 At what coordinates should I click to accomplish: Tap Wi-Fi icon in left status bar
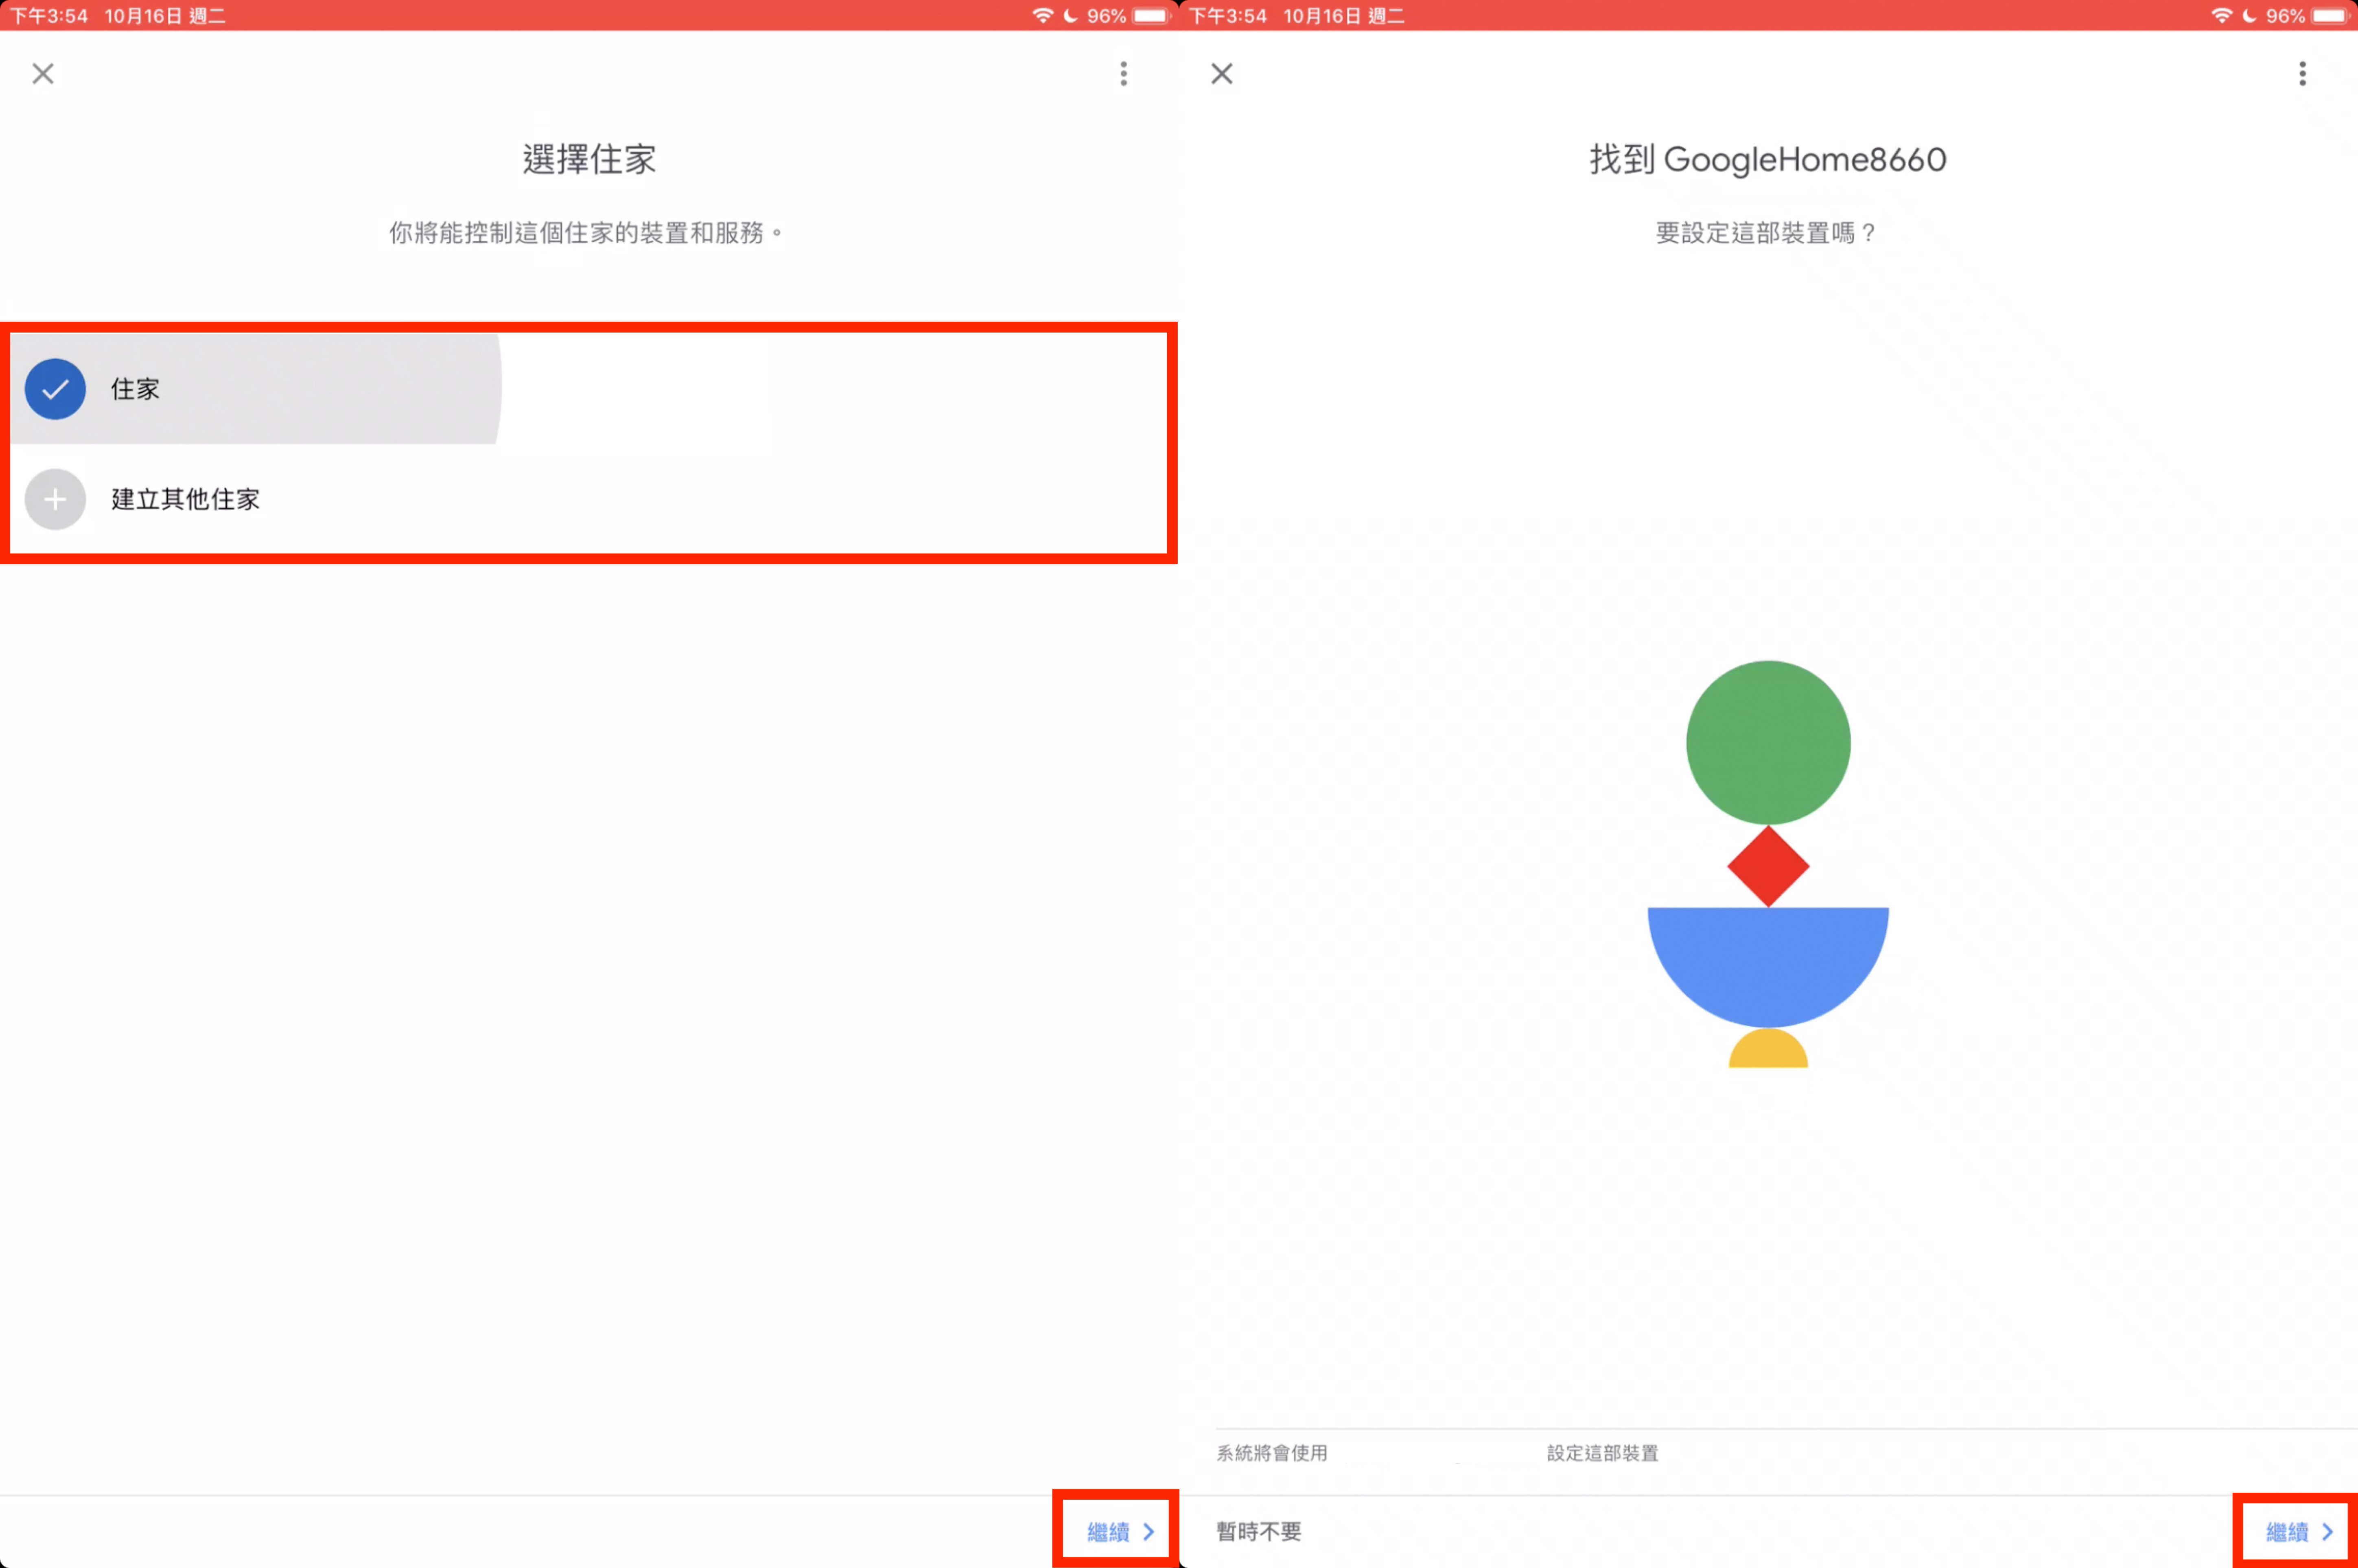(x=1043, y=16)
